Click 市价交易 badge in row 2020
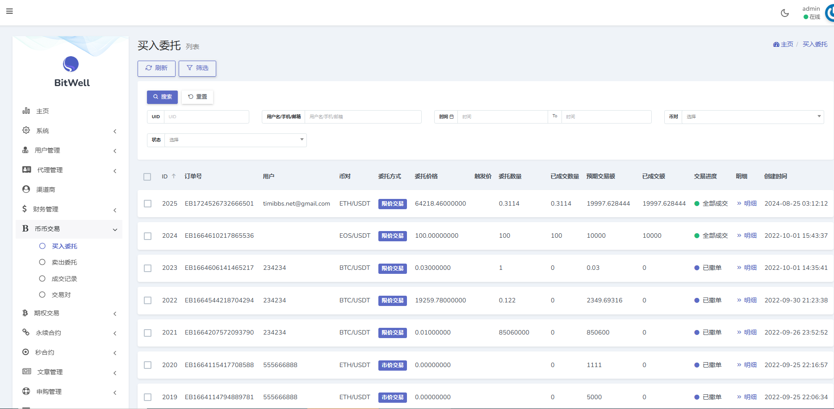 tap(393, 365)
